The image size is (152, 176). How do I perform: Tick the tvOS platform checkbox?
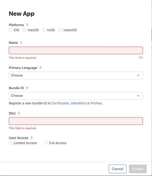(44, 30)
